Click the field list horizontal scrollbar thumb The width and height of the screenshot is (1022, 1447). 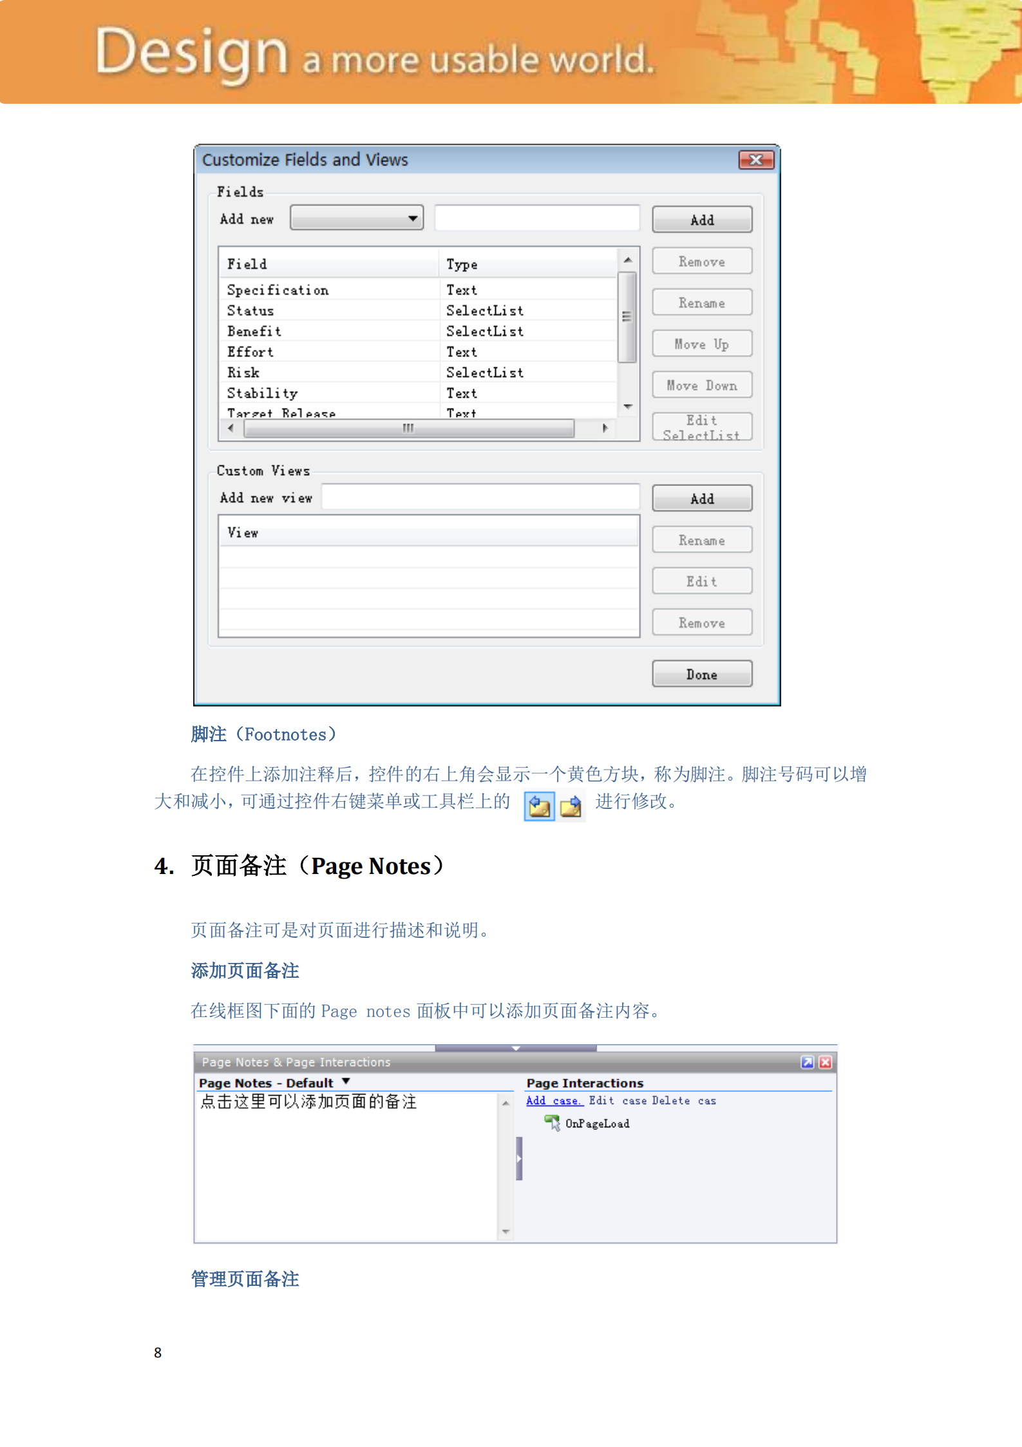coord(408,428)
